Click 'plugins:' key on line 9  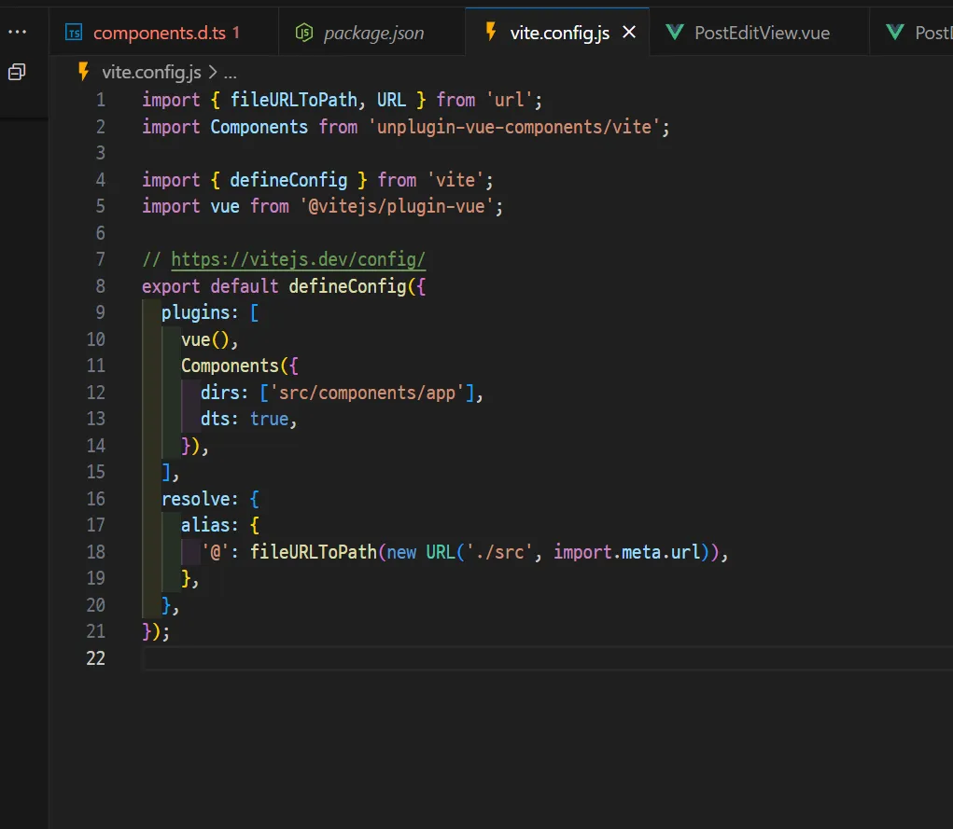pyautogui.click(x=201, y=312)
